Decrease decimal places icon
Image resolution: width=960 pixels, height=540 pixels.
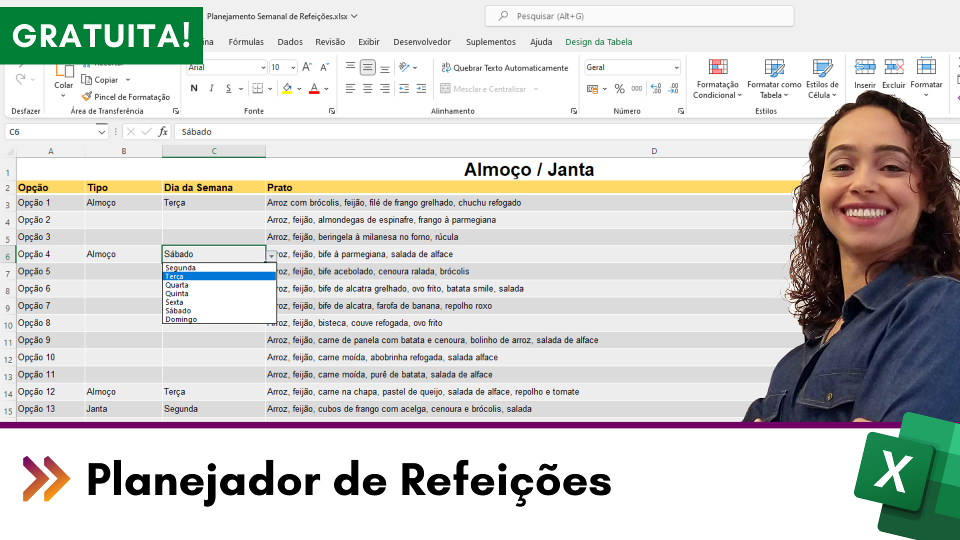[673, 89]
